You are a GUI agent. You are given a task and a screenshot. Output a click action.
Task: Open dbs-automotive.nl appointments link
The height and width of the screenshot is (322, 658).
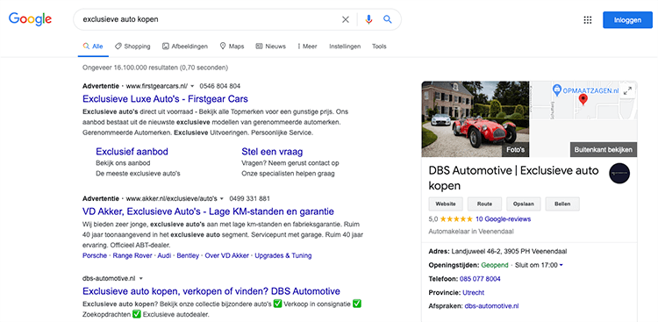pyautogui.click(x=492, y=306)
